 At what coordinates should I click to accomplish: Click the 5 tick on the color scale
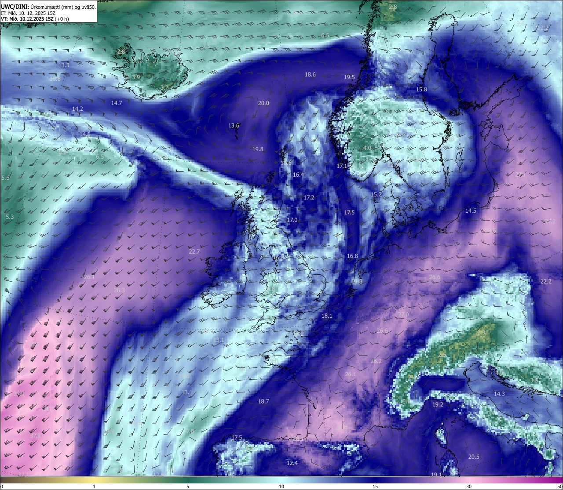[x=188, y=486]
